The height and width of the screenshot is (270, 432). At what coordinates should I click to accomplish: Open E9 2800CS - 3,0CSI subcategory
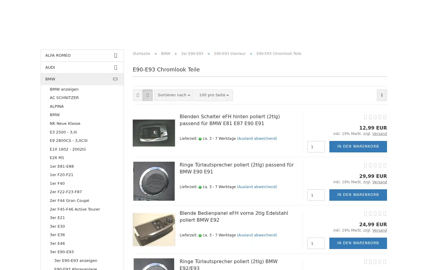[x=69, y=141]
